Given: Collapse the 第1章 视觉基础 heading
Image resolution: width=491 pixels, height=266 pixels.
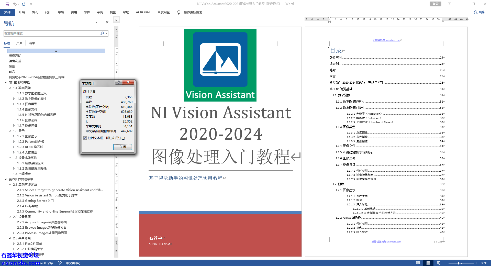Looking at the screenshot, I should (x=6, y=83).
